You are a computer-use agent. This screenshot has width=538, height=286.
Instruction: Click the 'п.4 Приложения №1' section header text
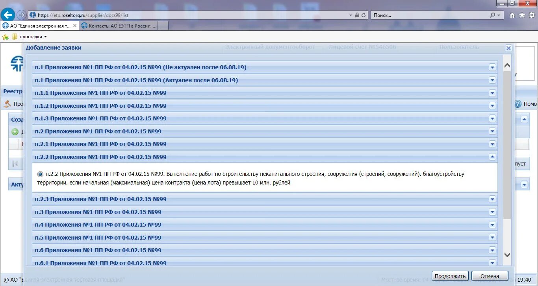pos(98,225)
